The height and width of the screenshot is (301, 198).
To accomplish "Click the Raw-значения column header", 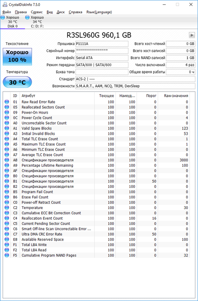I will [174, 95].
